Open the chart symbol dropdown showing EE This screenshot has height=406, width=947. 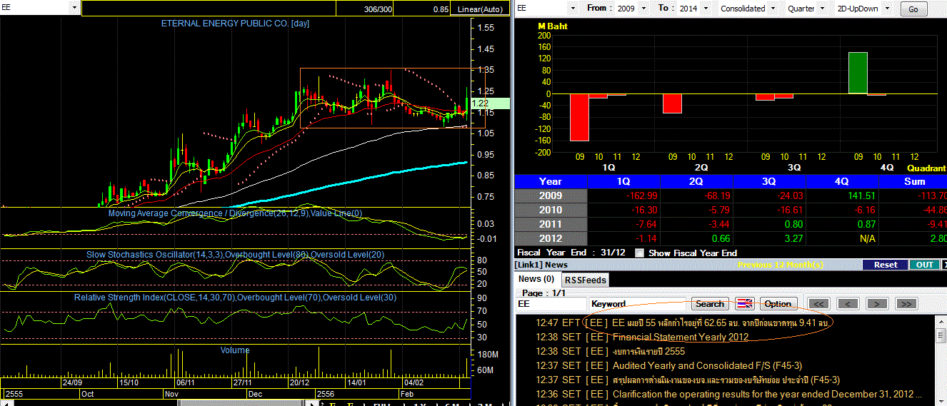pos(75,7)
